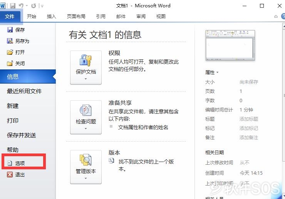Open the 帮助 section
285x199 pixels.
(13, 150)
